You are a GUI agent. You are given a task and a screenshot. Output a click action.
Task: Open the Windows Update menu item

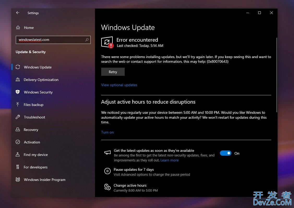(x=38, y=67)
